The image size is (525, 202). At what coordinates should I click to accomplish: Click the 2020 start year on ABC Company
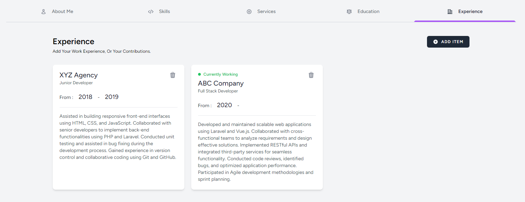(224, 105)
